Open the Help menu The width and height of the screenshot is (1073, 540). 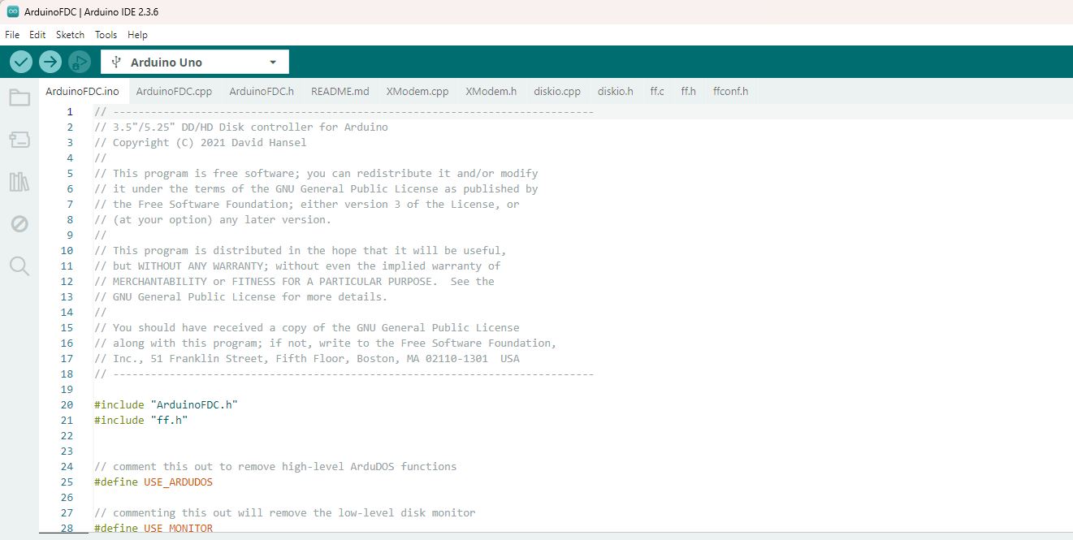pos(137,35)
